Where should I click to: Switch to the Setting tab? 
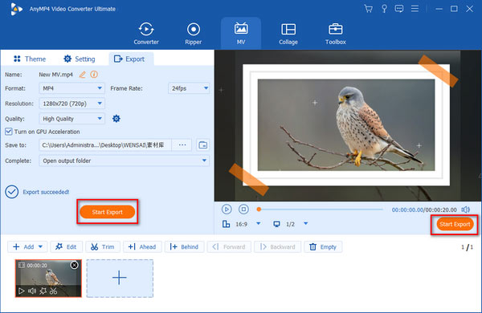(80, 59)
